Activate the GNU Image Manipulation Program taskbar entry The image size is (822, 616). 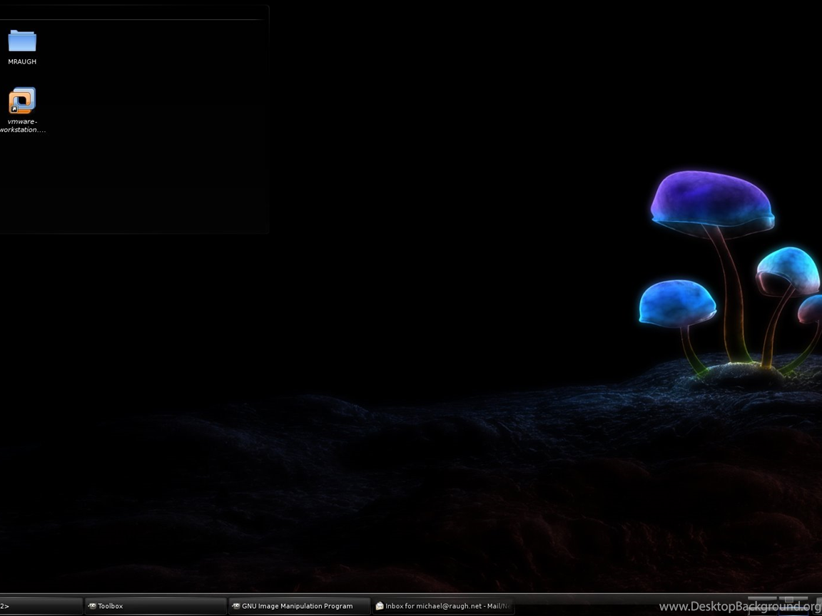pyautogui.click(x=300, y=606)
